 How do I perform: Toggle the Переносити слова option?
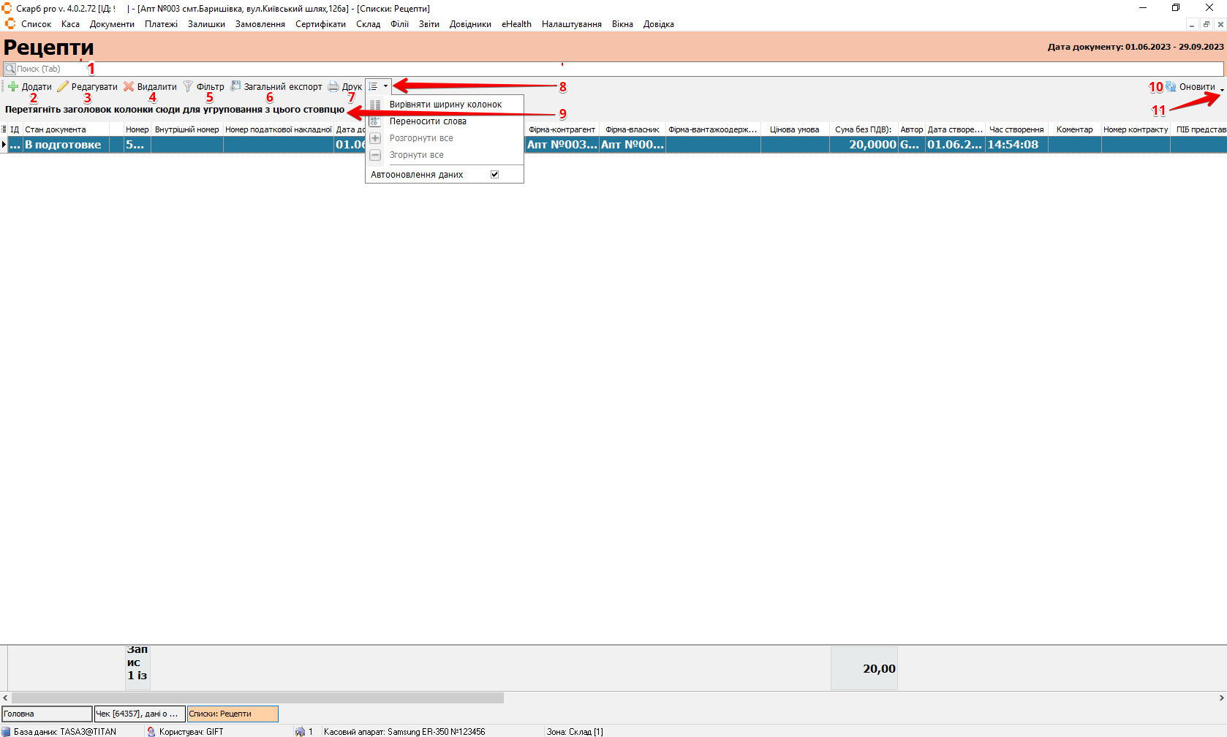point(428,121)
